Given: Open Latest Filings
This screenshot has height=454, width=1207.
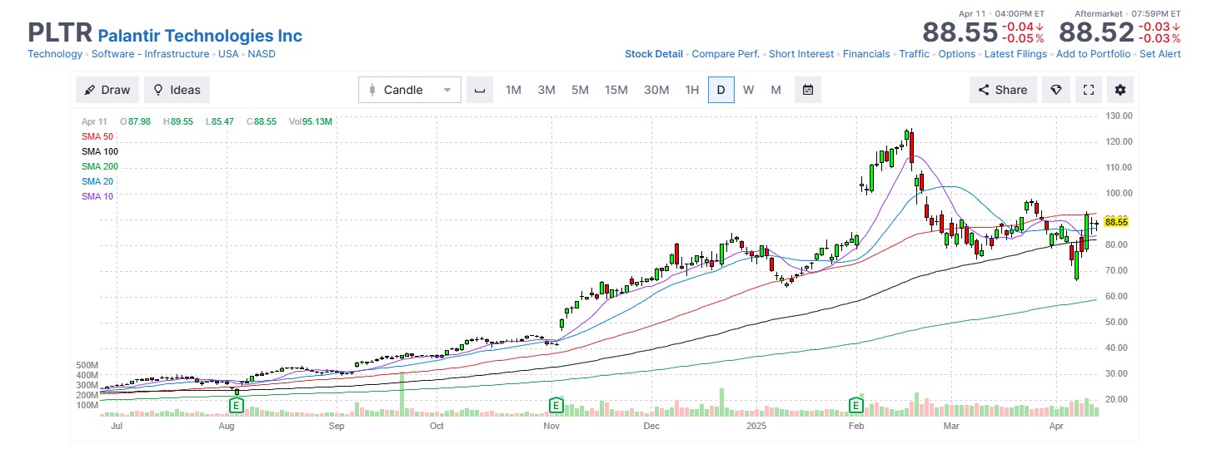Looking at the screenshot, I should point(1015,54).
